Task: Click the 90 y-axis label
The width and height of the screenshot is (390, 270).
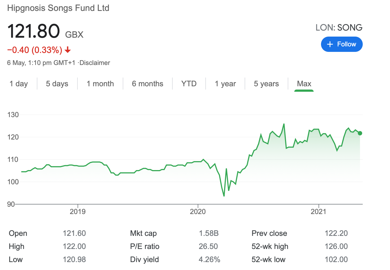Action: pyautogui.click(x=11, y=204)
